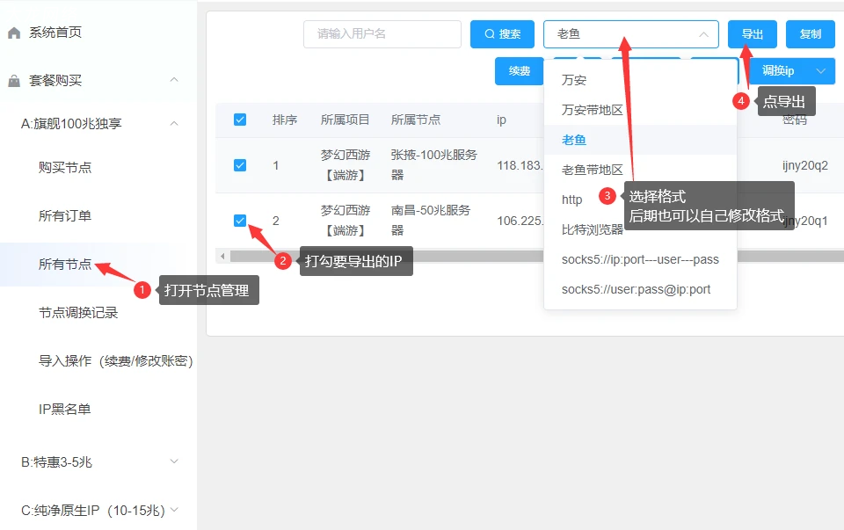Click the 复制 copy button

tap(810, 34)
